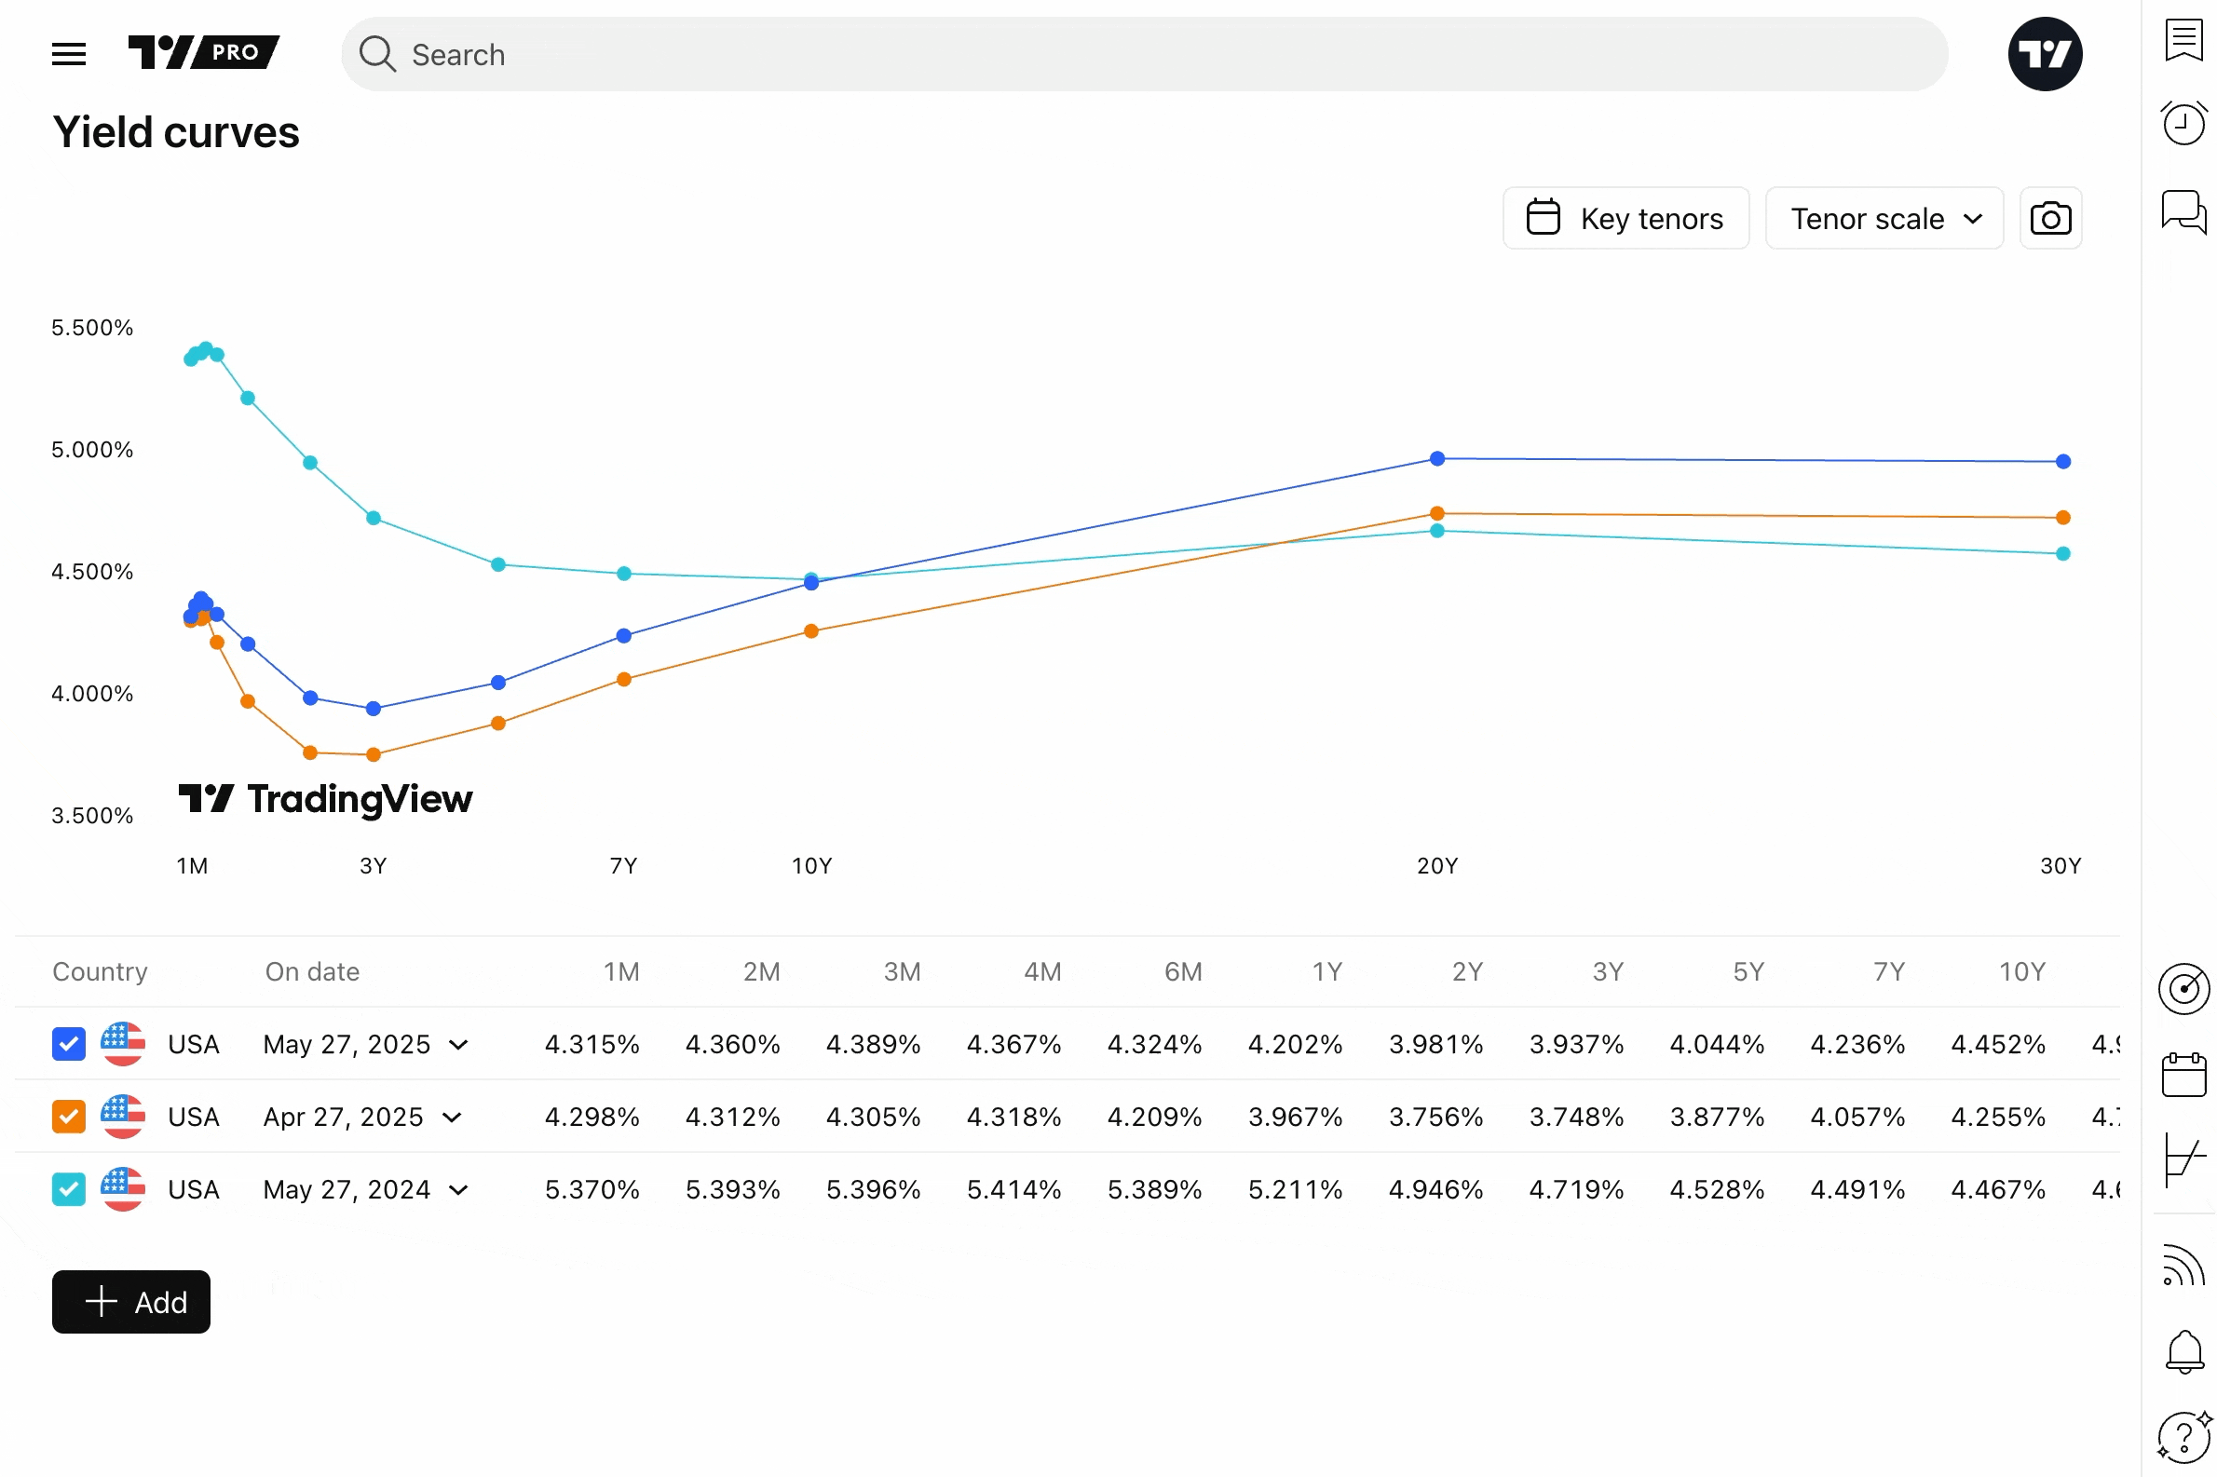Viewport: 2217px width, 1477px height.
Task: Open the chats panel icon
Action: (x=2183, y=211)
